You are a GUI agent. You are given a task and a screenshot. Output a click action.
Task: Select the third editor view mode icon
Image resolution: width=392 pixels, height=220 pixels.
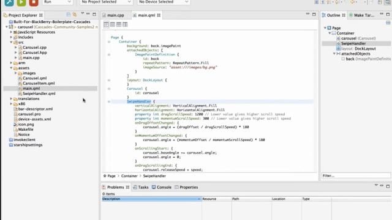(x=118, y=24)
